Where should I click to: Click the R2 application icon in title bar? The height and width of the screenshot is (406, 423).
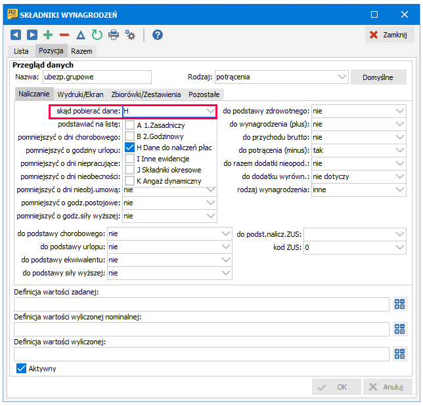coord(12,14)
